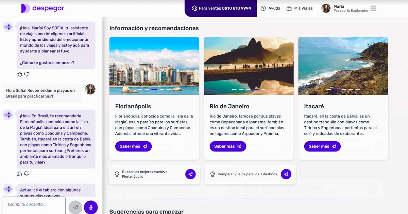Open the hamburger menu
The width and height of the screenshot is (408, 214).
point(373,8)
